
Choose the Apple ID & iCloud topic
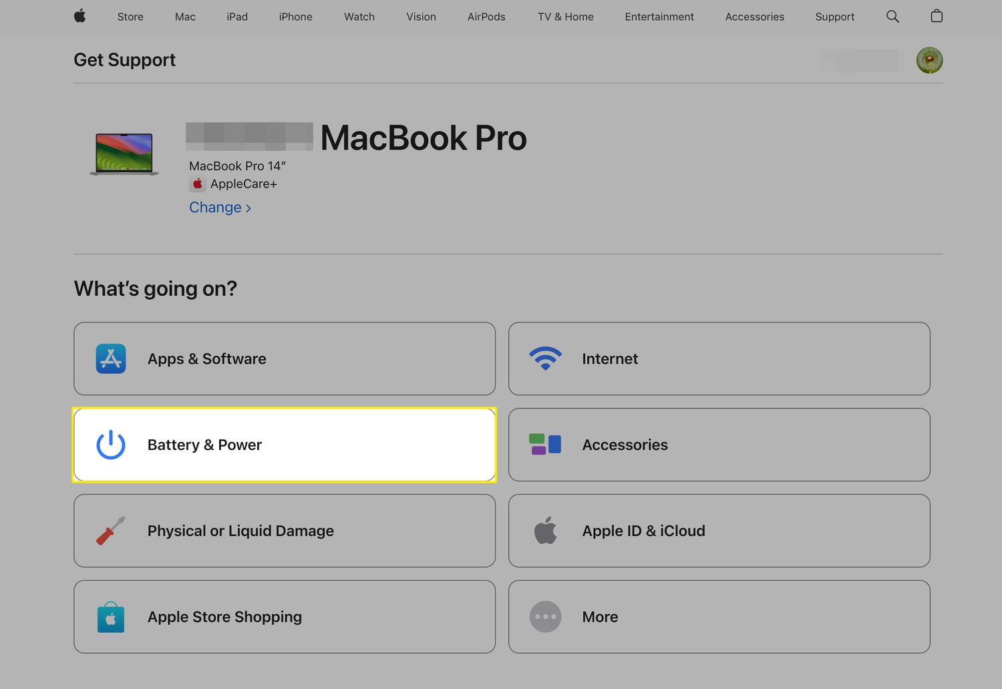(719, 531)
